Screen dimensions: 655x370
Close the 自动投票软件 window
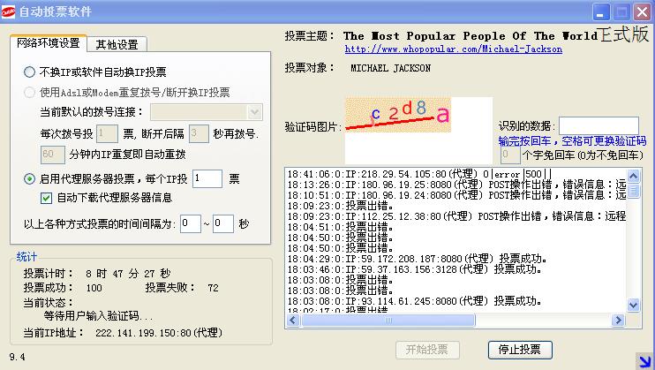click(642, 12)
